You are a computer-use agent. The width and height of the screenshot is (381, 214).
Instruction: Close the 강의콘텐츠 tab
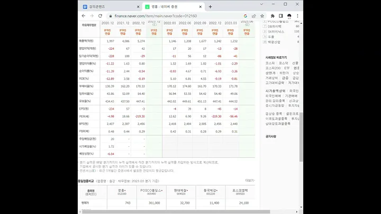tap(138, 7)
